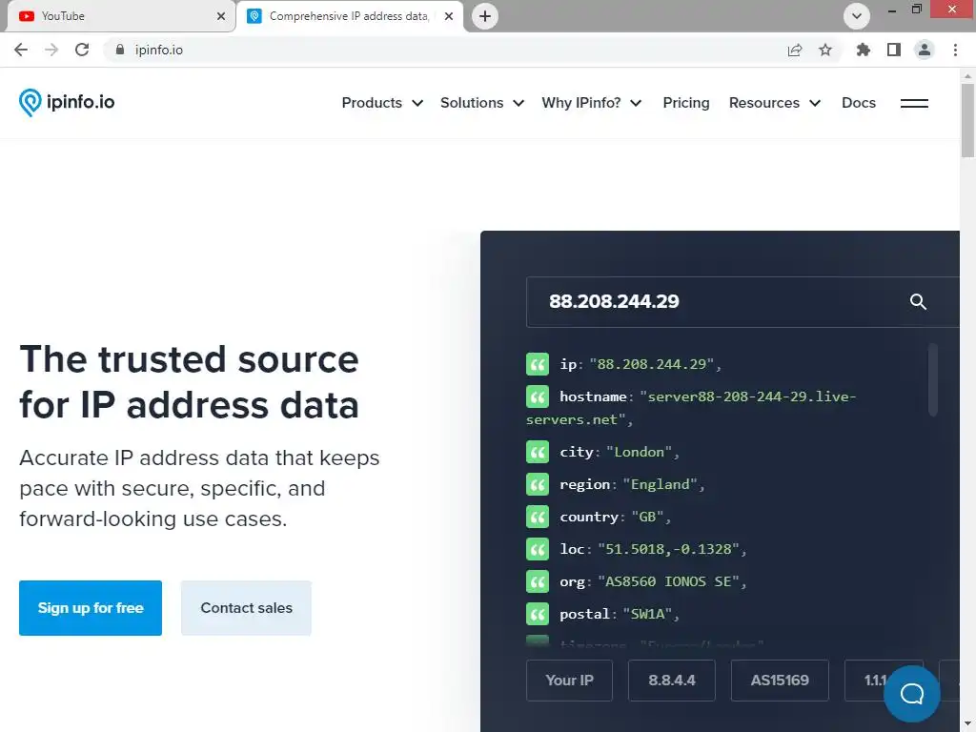Click the browser forward arrow
Viewport: 976px width, 732px height.
tap(51, 50)
